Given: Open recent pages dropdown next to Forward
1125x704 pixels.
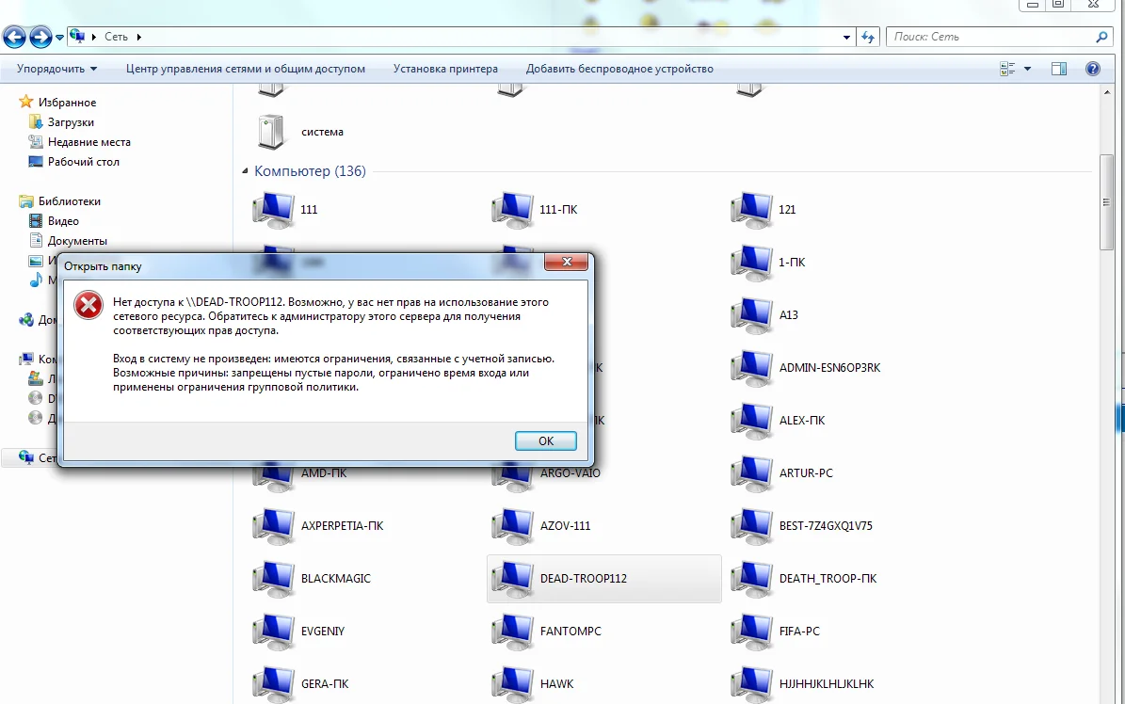Looking at the screenshot, I should point(59,38).
